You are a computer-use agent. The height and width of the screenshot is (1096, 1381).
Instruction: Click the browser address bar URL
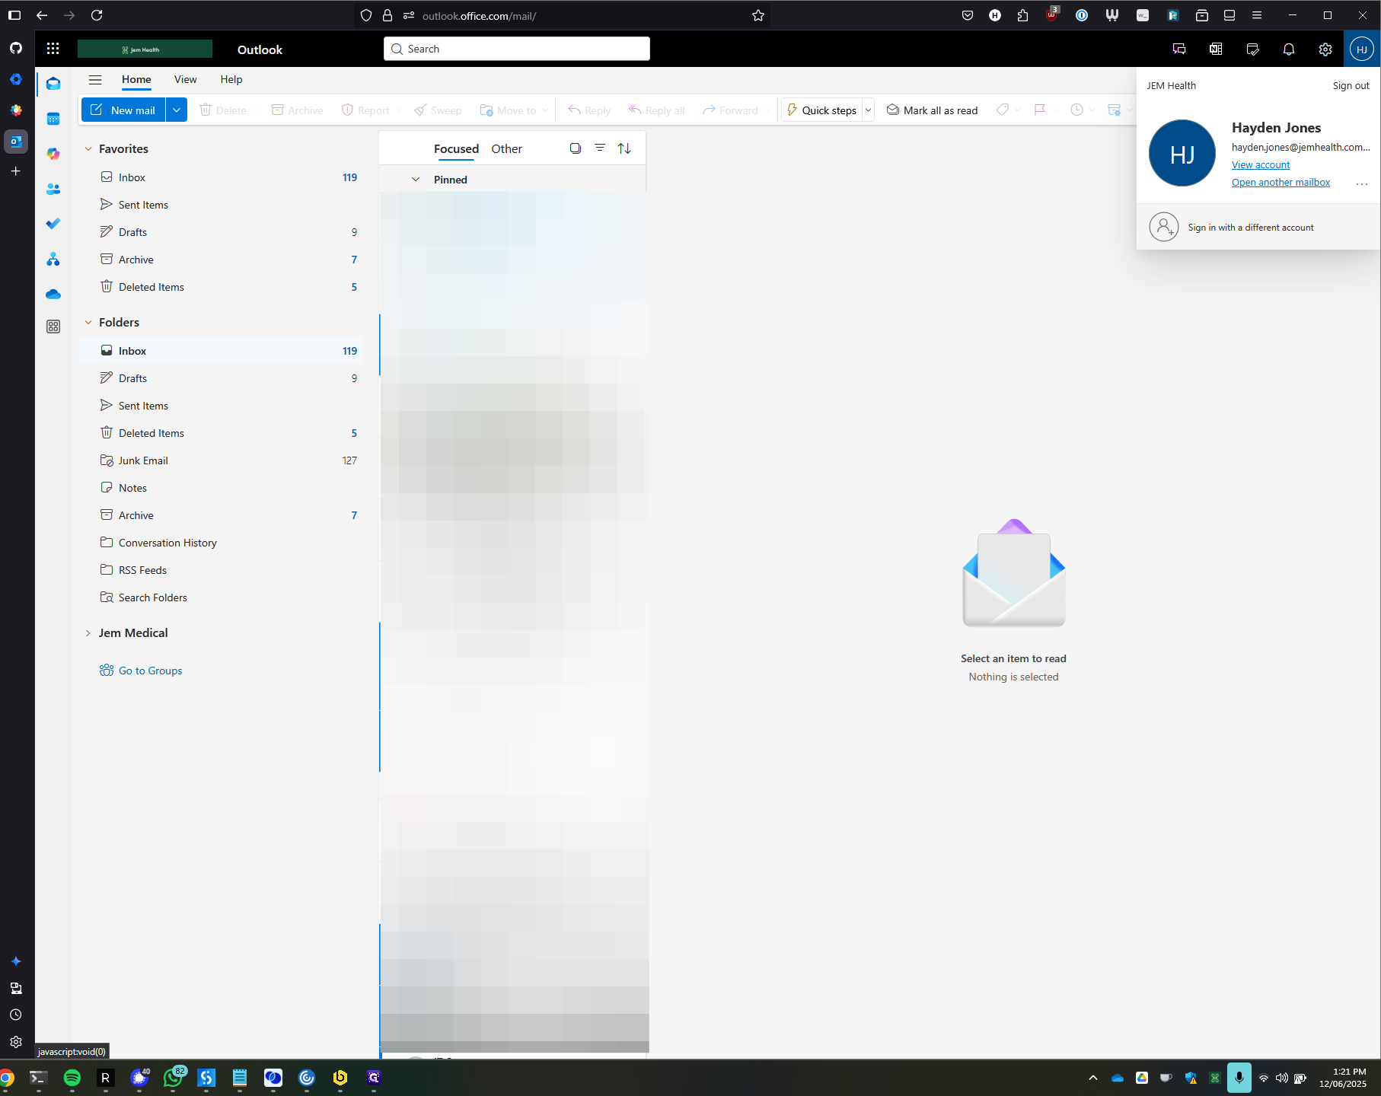479,15
